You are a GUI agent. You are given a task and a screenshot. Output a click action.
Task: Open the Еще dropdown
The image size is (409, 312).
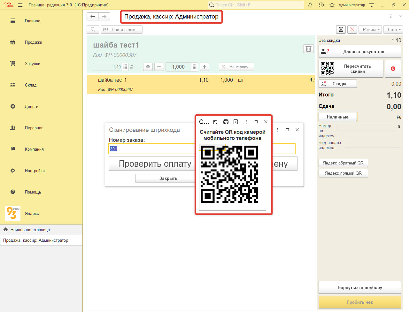click(393, 29)
